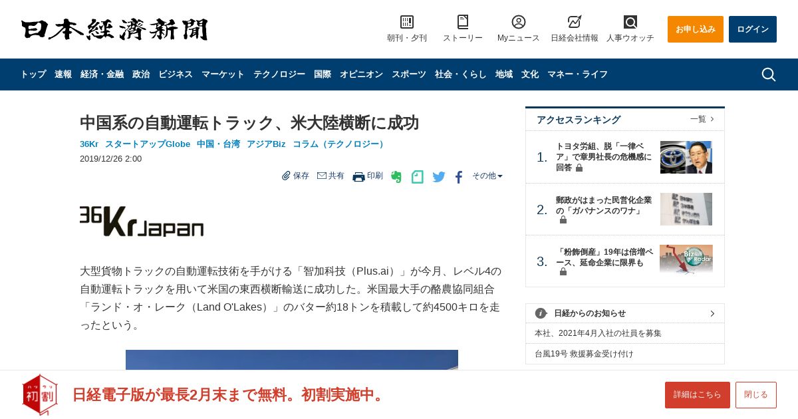
Task: Open ranking article about 粉飾倒産
Action: point(604,261)
